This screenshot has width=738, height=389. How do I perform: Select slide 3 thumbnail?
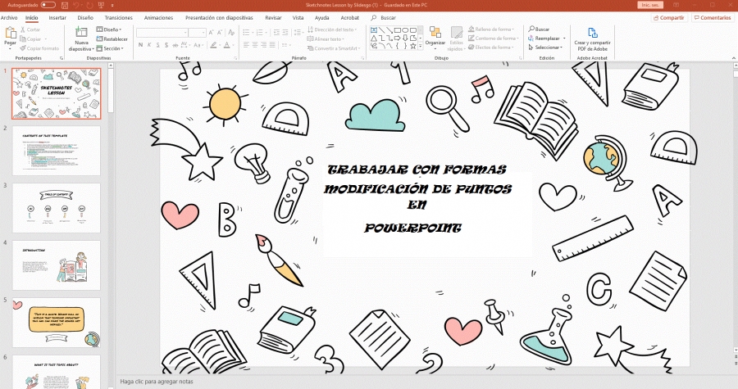pyautogui.click(x=56, y=208)
